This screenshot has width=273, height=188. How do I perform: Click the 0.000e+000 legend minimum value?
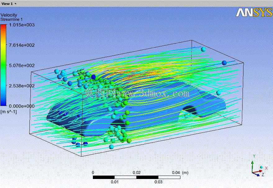tap(22, 106)
